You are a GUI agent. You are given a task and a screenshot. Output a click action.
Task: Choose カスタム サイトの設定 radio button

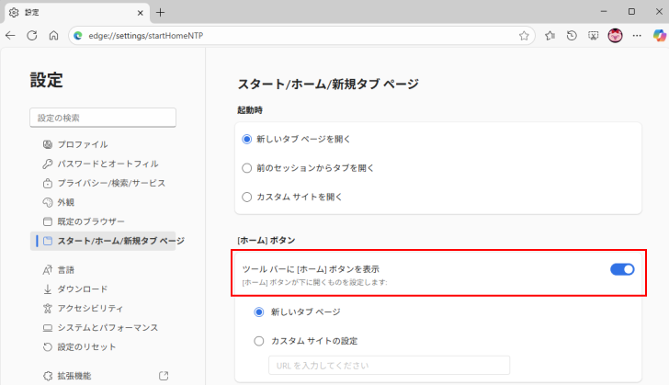(258, 341)
